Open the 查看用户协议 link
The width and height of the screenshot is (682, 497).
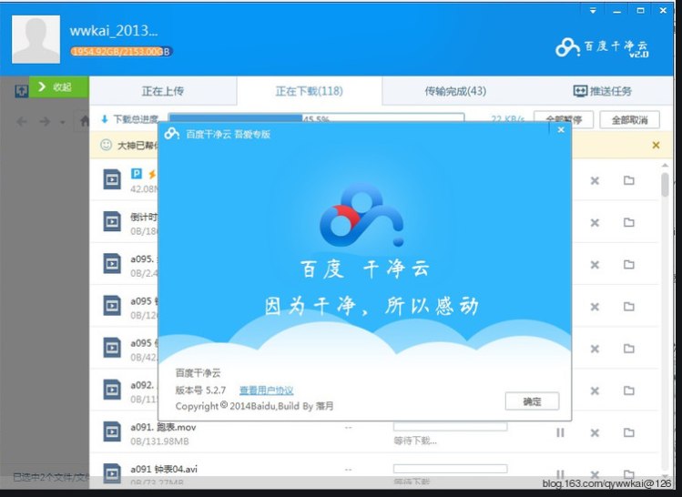click(266, 390)
